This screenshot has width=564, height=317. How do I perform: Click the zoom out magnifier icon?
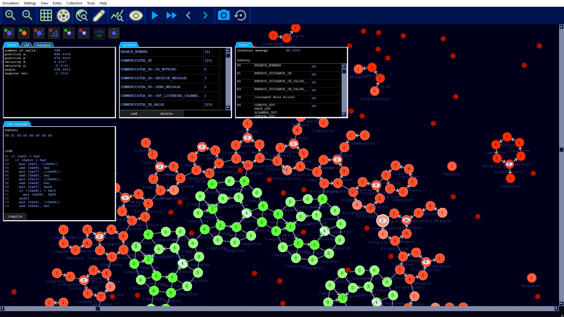click(x=27, y=15)
